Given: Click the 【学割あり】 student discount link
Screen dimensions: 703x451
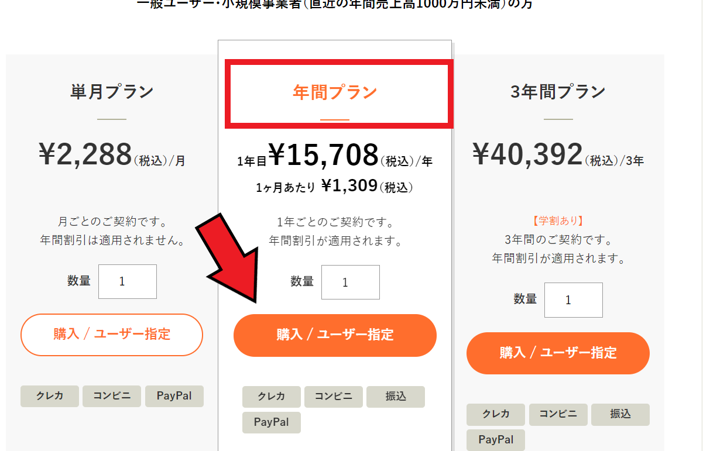Looking at the screenshot, I should click(x=558, y=221).
